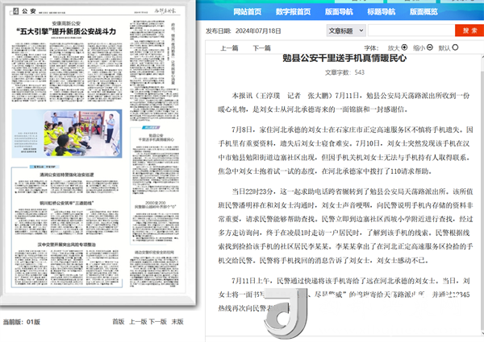Click 下一版 next page link

(159, 321)
